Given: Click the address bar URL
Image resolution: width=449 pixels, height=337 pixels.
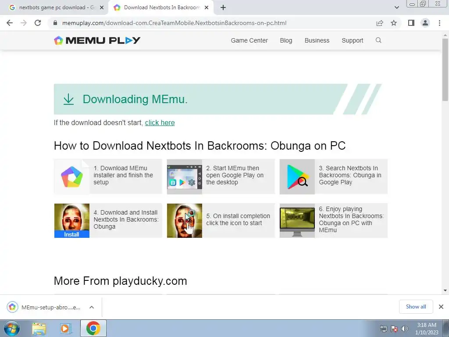Looking at the screenshot, I should tap(174, 23).
